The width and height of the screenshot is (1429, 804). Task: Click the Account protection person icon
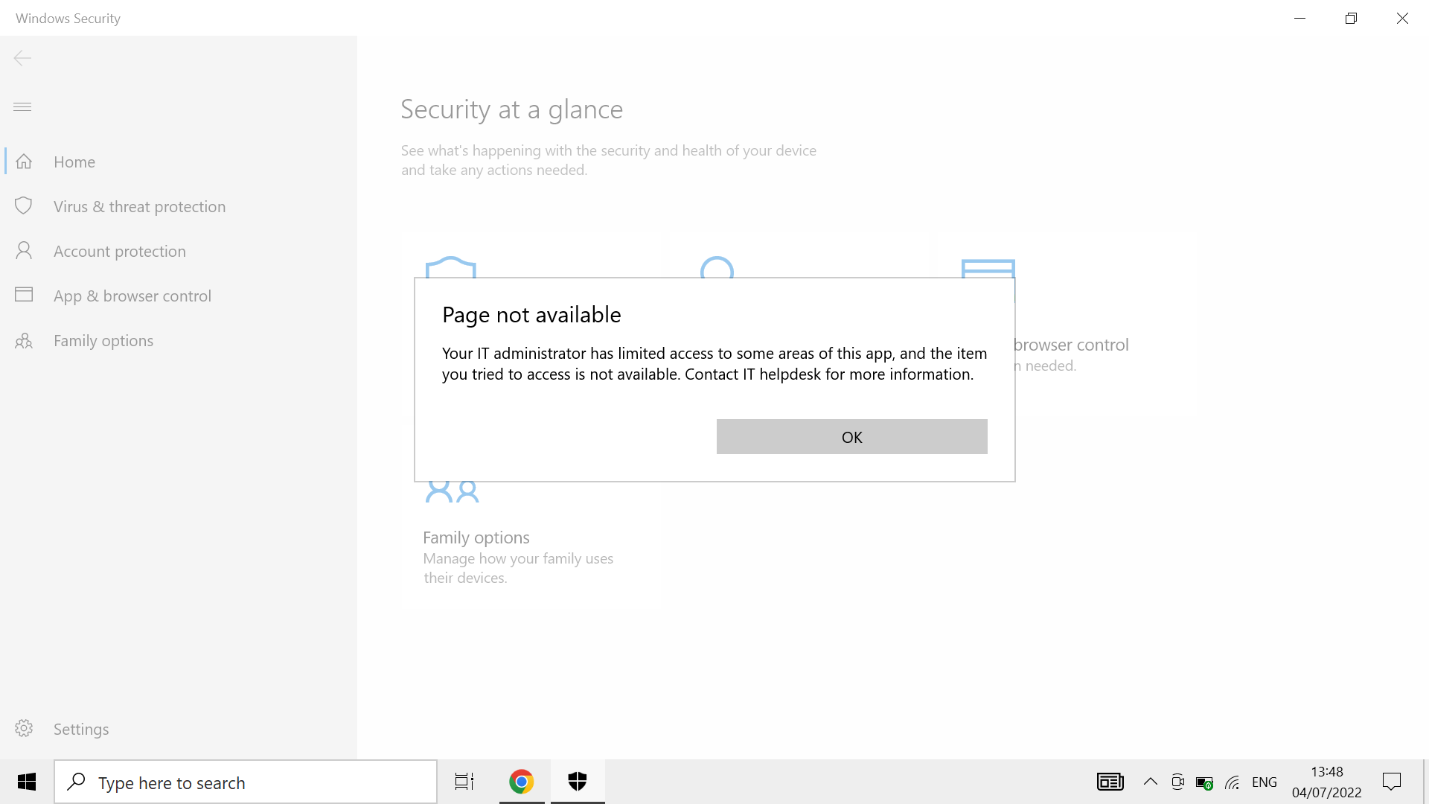click(24, 251)
